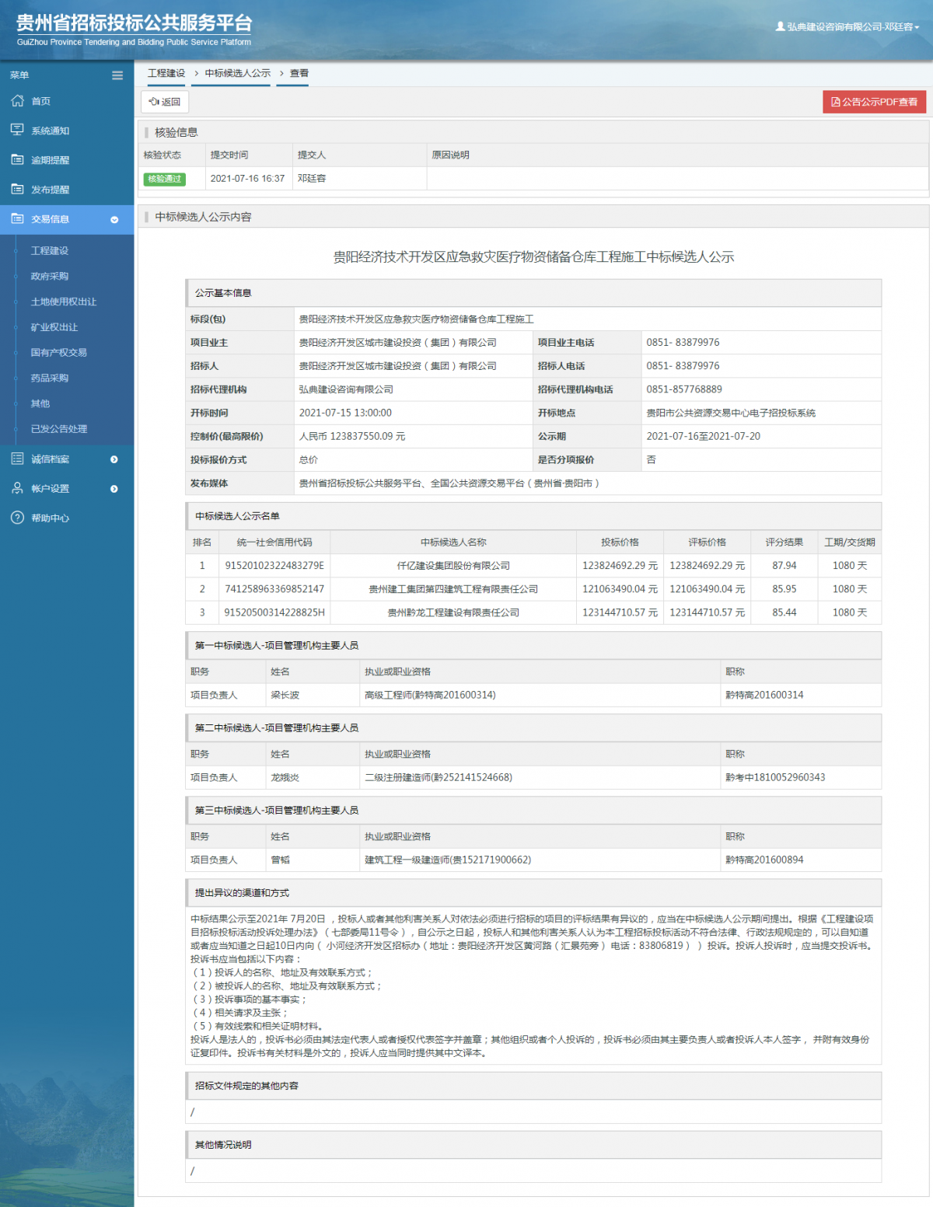Click the 提交人 value 邓廷容
The width and height of the screenshot is (933, 1207).
click(x=312, y=179)
